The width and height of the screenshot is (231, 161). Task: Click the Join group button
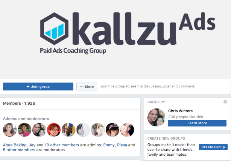[38, 87]
